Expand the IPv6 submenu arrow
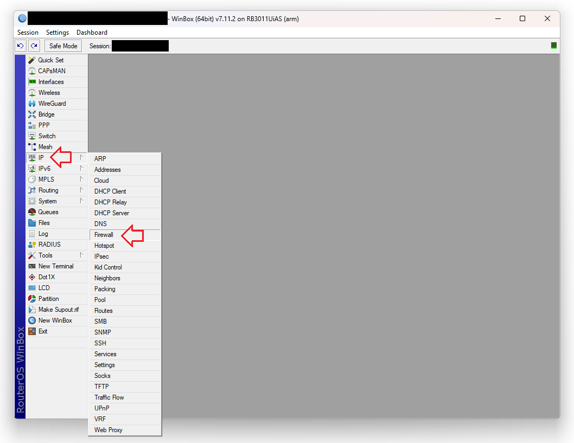 click(x=81, y=169)
